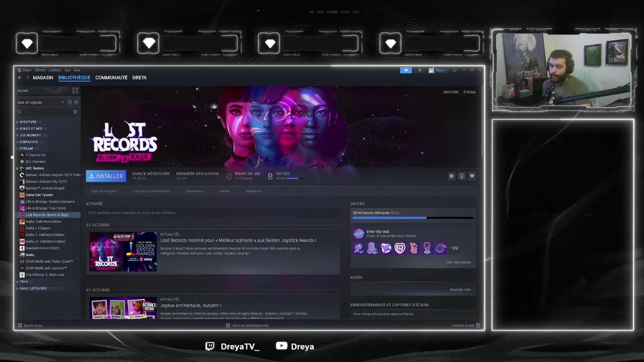Viewport: 644px width, 362px height.
Task: Go back with the Steam back arrow
Action: click(20, 77)
